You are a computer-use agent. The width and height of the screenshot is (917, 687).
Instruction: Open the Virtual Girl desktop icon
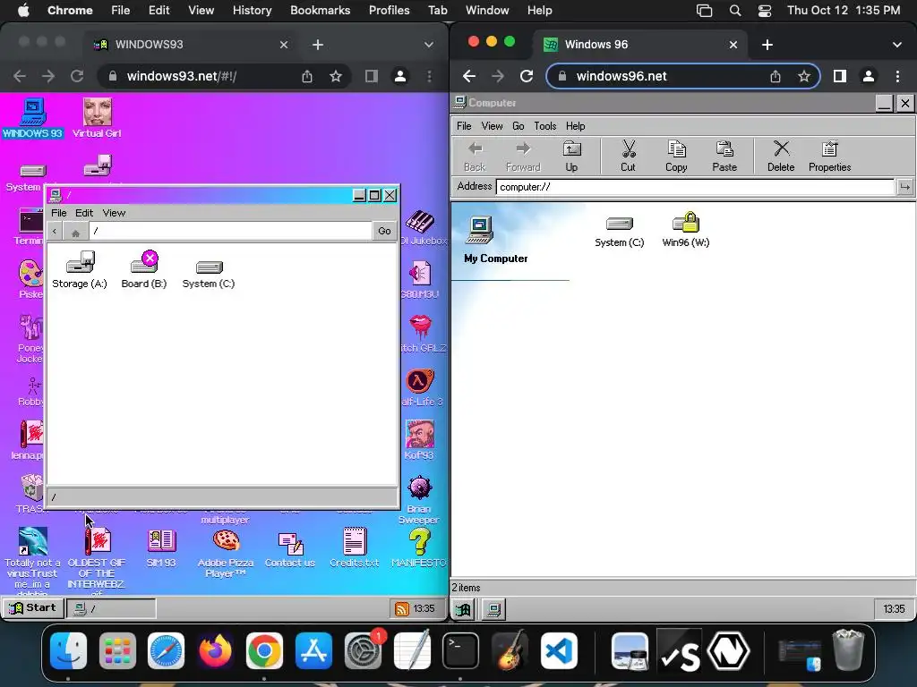click(97, 117)
